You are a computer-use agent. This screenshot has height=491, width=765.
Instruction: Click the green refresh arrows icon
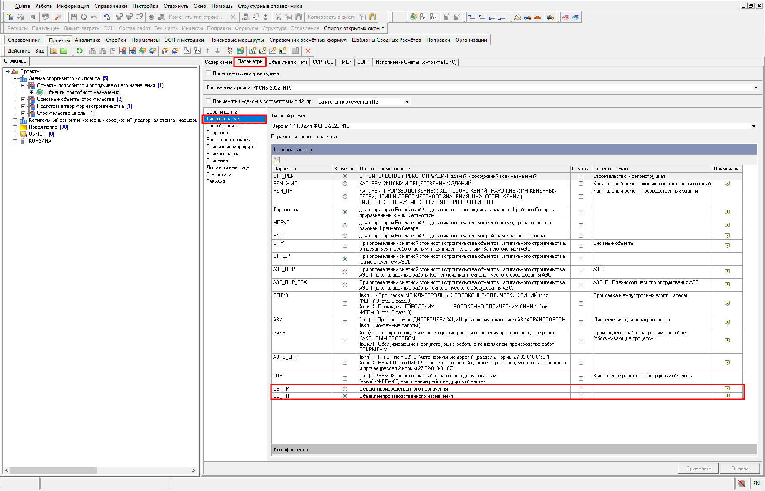80,51
